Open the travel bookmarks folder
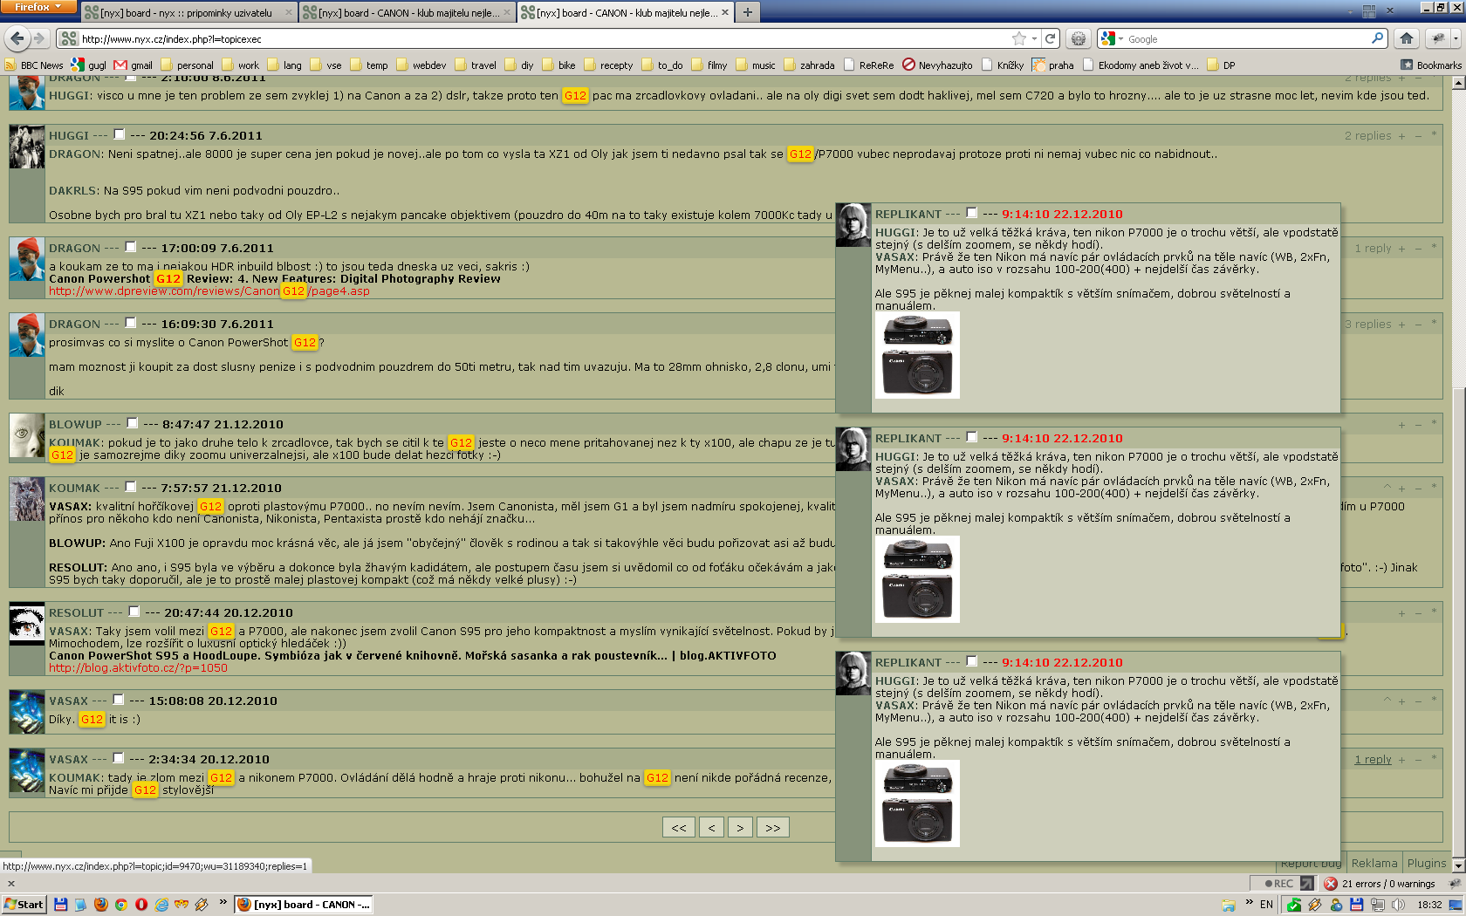Image resolution: width=1466 pixels, height=916 pixels. (x=476, y=65)
